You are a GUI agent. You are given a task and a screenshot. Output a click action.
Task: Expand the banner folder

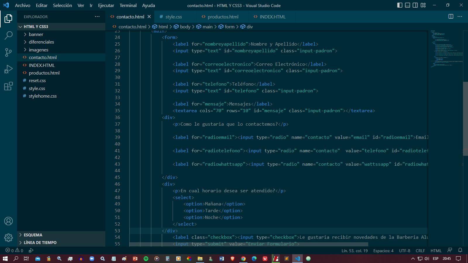tap(61, 34)
